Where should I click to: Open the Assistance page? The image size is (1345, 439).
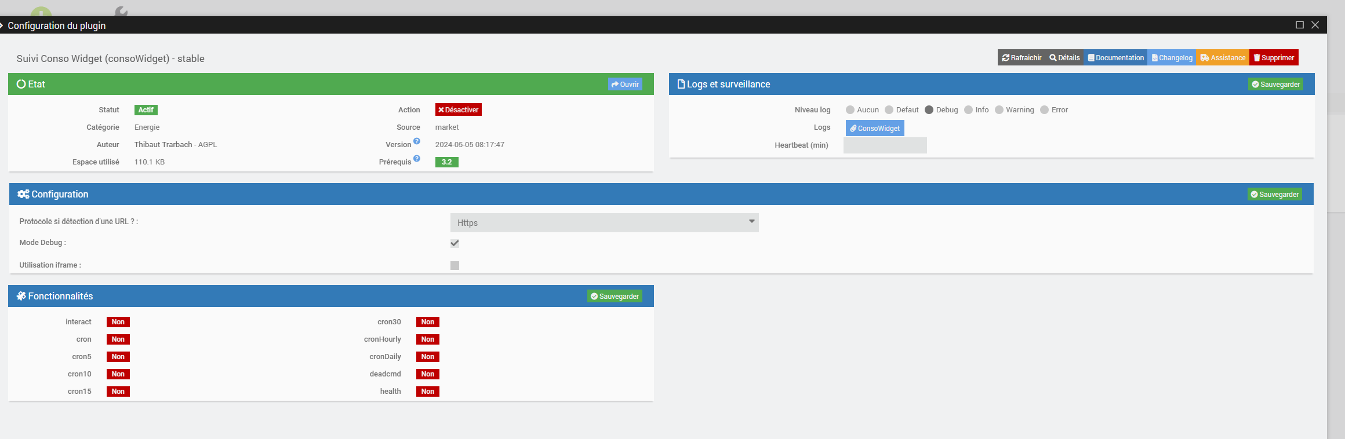(x=1223, y=58)
